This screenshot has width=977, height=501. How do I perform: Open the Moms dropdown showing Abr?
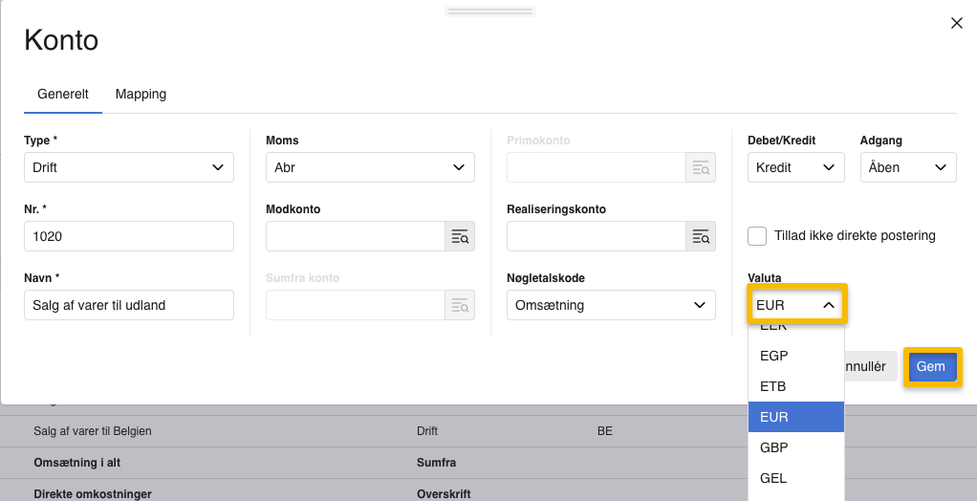(369, 167)
